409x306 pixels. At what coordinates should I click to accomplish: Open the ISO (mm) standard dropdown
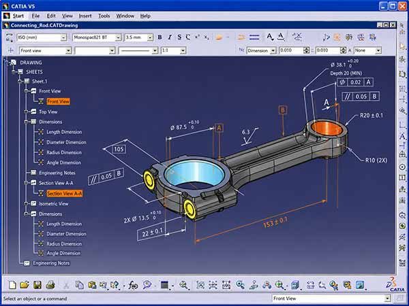coord(63,37)
